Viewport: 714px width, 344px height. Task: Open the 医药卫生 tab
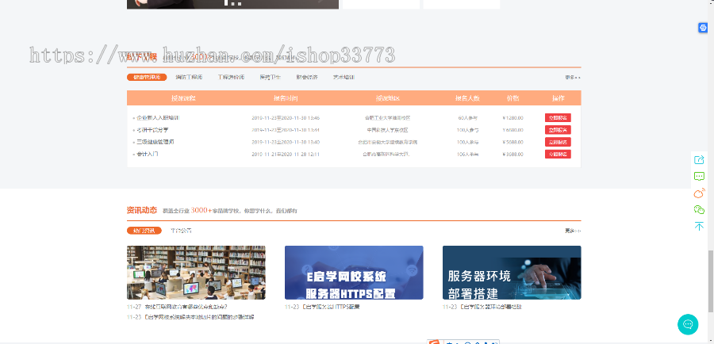click(x=270, y=78)
